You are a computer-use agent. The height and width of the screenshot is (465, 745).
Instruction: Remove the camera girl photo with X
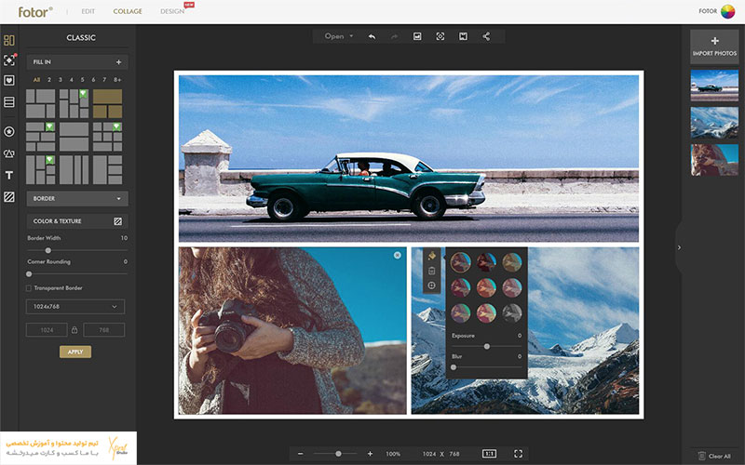[x=398, y=255]
